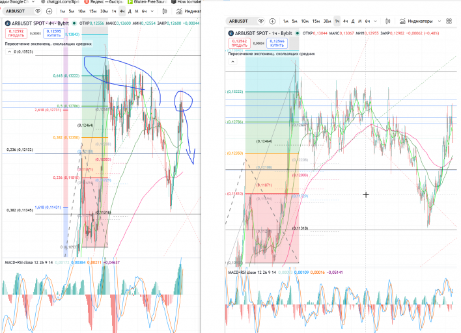Collapse indicator legend chevron in right chart
Viewport: 461px width, 333px height.
click(232, 62)
